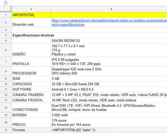Viewport: 167px width, 134px height.
Task: Select the CÁMARA TRASERA label cell
Action: 31,95
